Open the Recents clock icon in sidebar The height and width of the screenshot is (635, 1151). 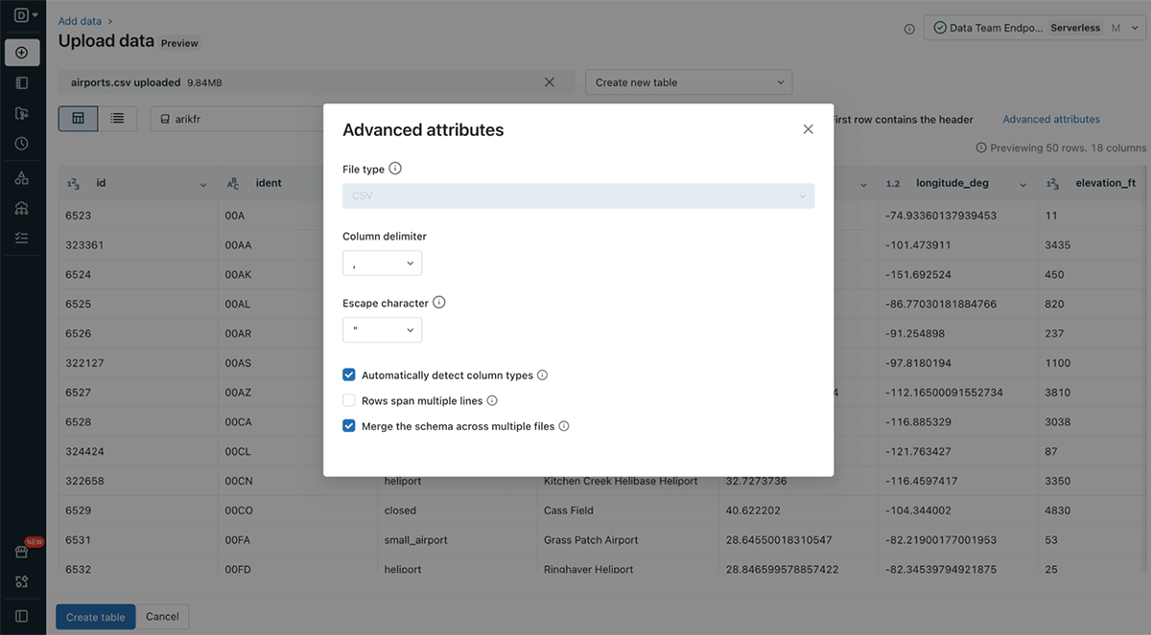point(22,144)
